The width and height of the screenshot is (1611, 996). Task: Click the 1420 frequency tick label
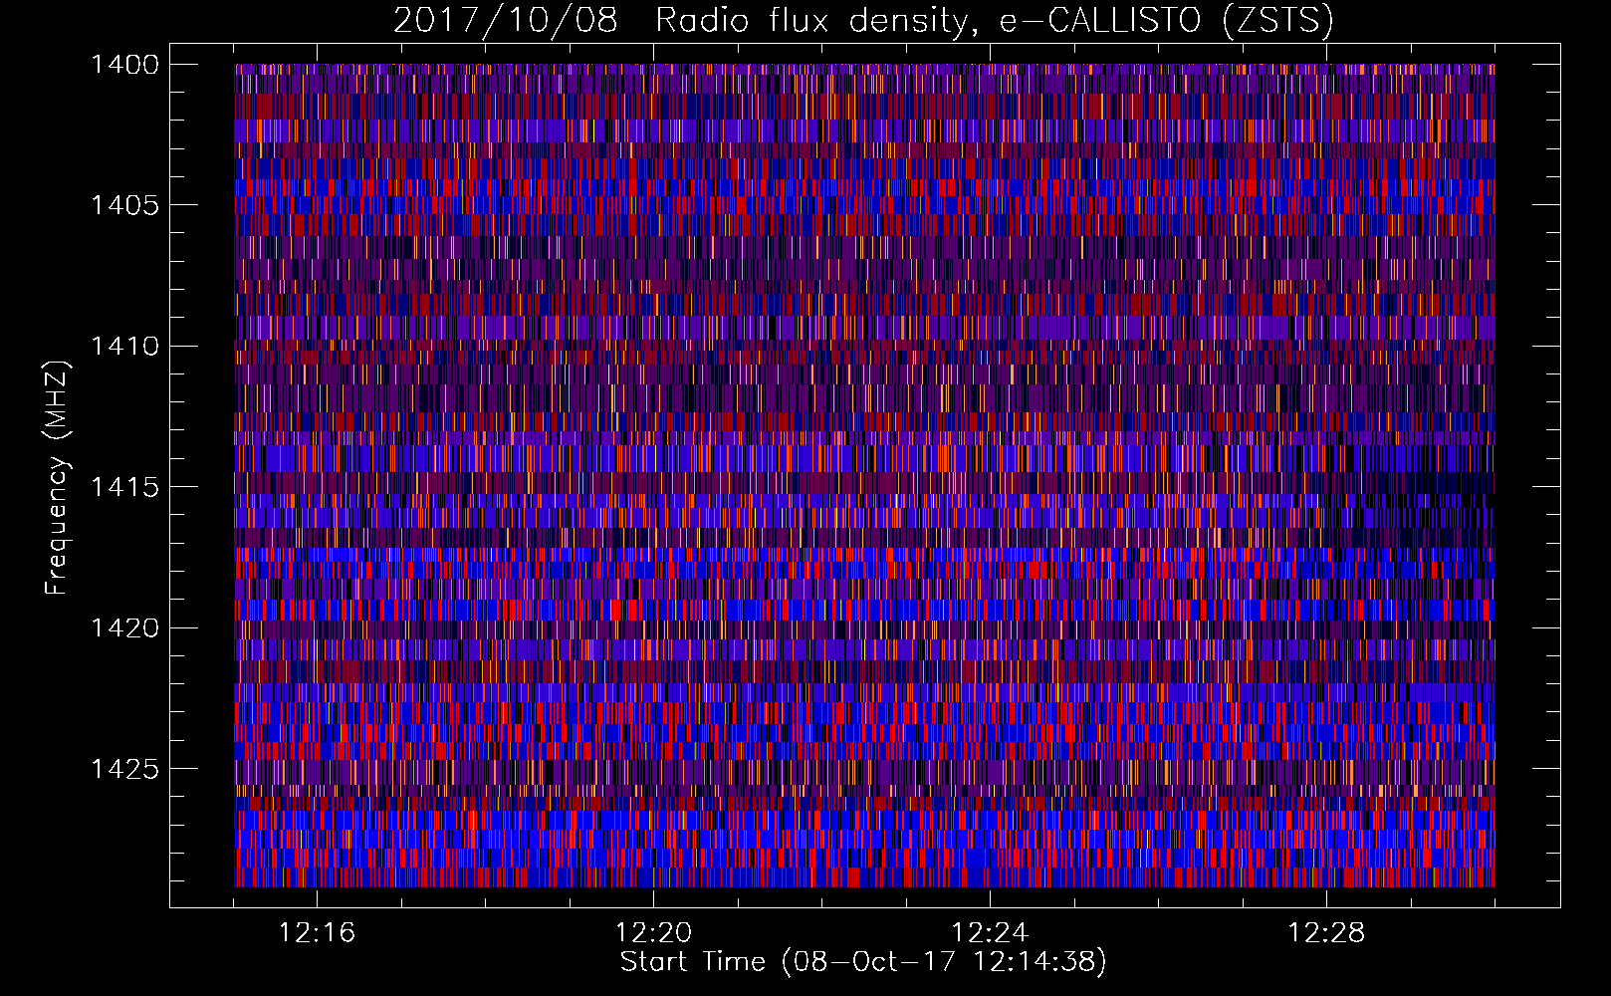124,628
